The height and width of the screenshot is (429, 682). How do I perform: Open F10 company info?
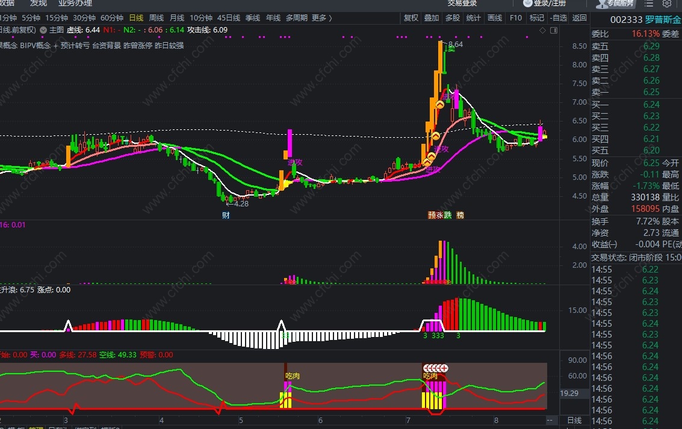pyautogui.click(x=516, y=18)
